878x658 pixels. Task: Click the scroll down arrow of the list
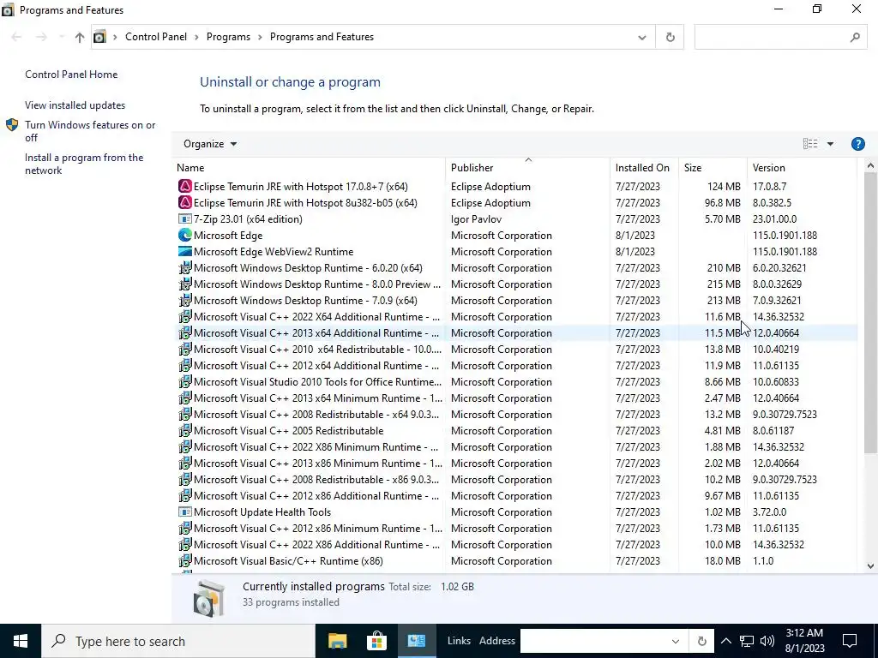click(870, 565)
